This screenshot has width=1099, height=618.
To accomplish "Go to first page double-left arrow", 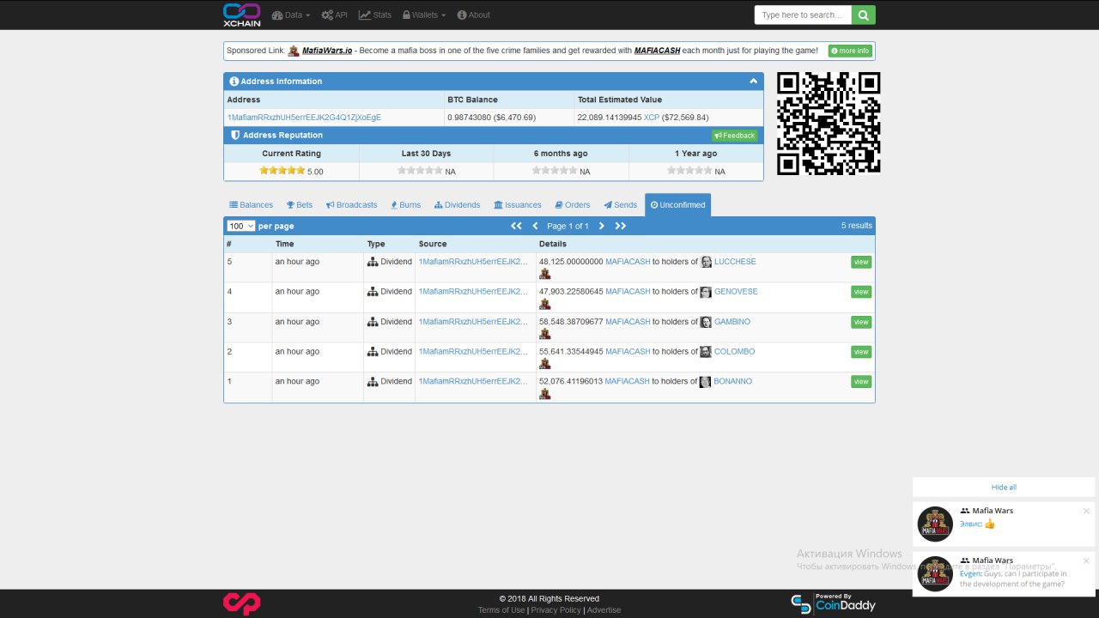I will pyautogui.click(x=516, y=226).
